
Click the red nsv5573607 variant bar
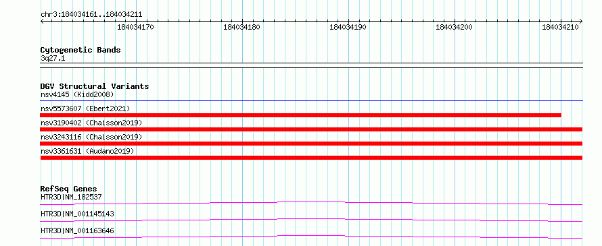pyautogui.click(x=300, y=115)
